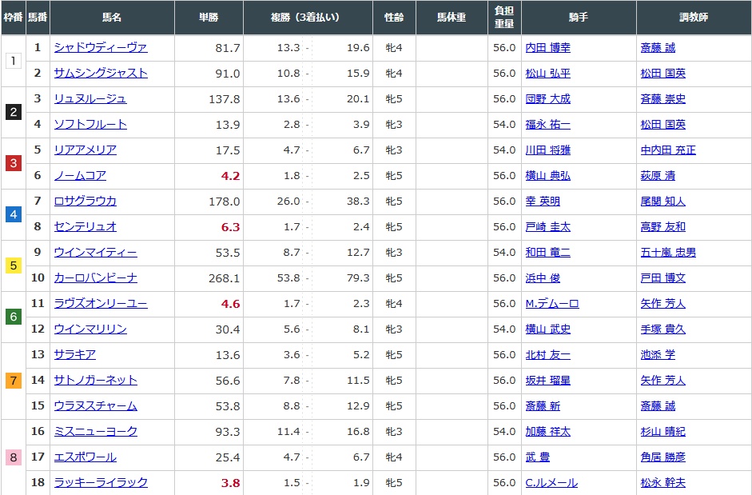Screen dimensions: 752x495
Task: Click the red 3.8 win odds value
Action: coord(230,483)
